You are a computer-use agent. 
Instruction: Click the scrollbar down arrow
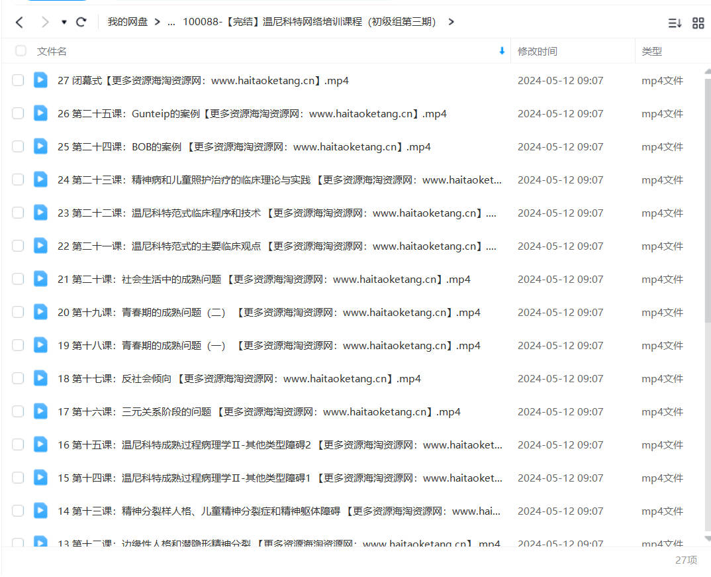pos(708,539)
